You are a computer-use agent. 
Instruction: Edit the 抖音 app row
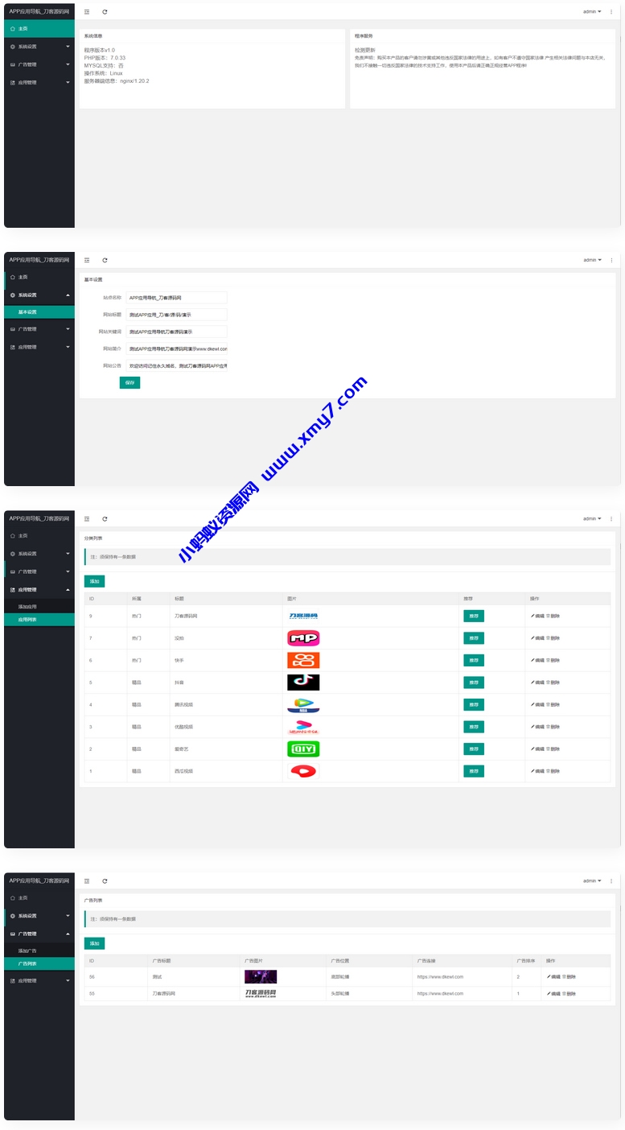(x=537, y=683)
